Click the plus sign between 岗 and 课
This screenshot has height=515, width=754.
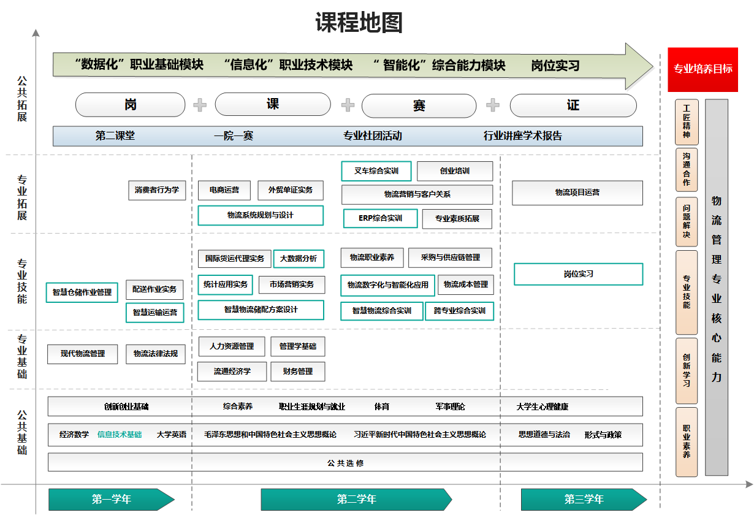coord(200,105)
